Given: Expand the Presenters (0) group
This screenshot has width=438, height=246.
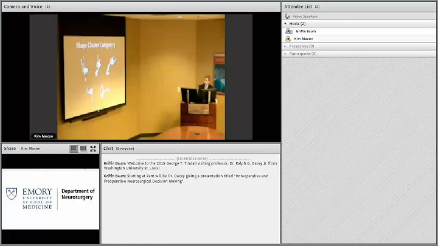Looking at the screenshot, I should [285, 46].
